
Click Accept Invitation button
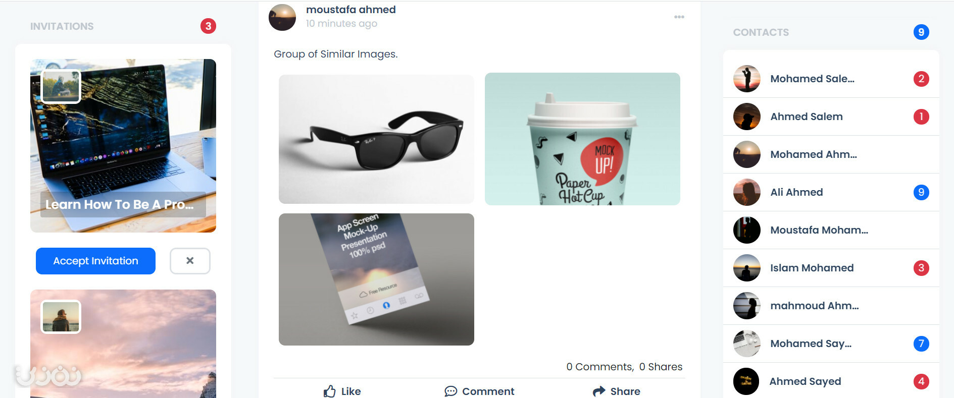coord(95,261)
